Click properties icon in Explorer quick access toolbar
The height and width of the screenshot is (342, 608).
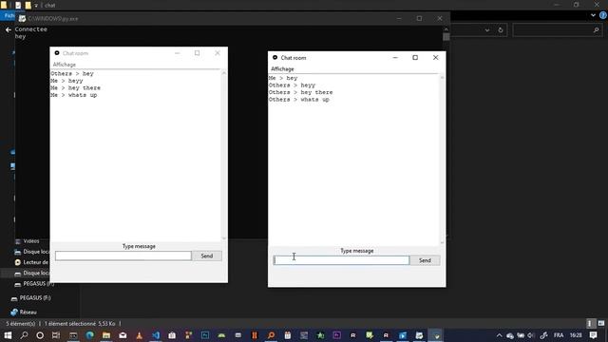point(18,5)
